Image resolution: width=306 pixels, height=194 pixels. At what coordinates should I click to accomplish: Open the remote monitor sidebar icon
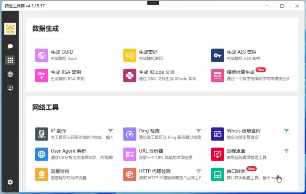coord(10,88)
